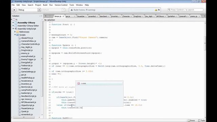This screenshot has height=122, width=217.
Task: Switch to the PauseGame tab
Action: coord(81,16)
